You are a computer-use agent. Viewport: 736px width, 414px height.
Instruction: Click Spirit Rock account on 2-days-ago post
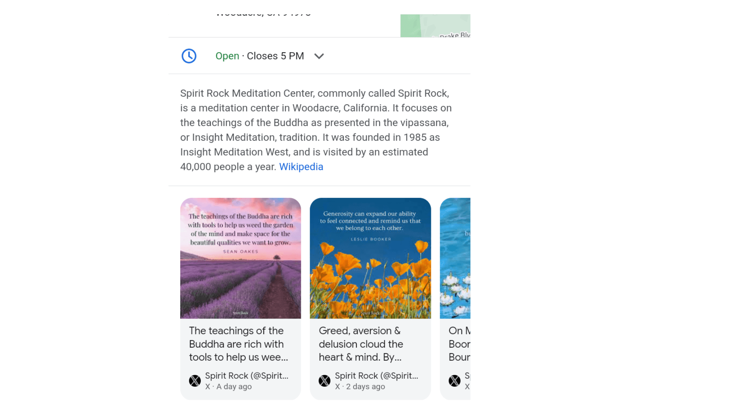(x=376, y=376)
